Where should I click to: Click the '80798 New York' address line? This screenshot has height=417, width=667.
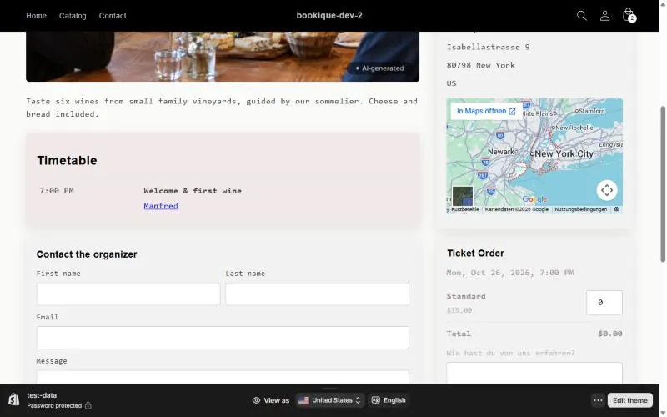point(481,66)
